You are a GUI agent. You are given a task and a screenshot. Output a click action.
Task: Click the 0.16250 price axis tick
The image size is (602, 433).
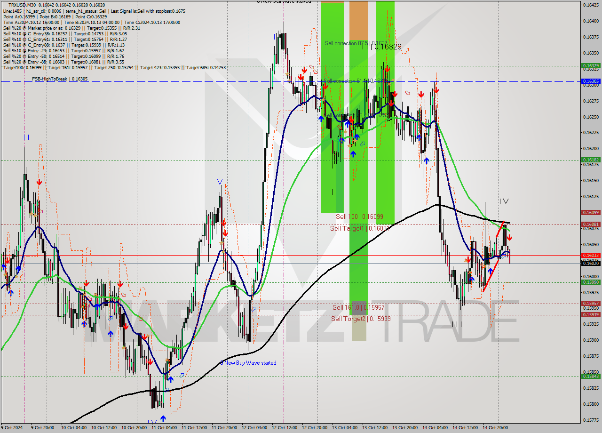(591, 117)
